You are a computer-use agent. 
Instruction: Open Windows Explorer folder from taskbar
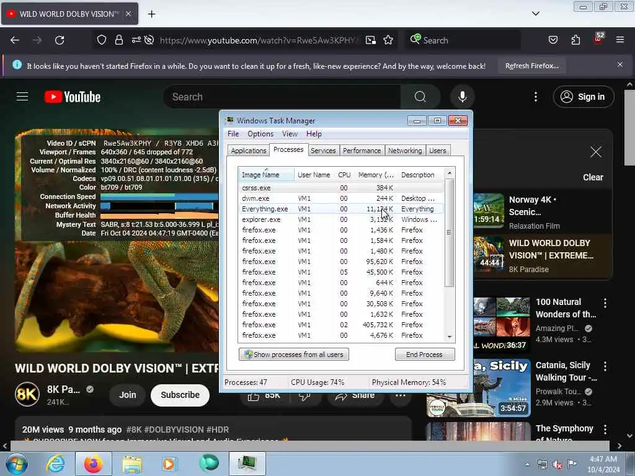[x=132, y=464]
